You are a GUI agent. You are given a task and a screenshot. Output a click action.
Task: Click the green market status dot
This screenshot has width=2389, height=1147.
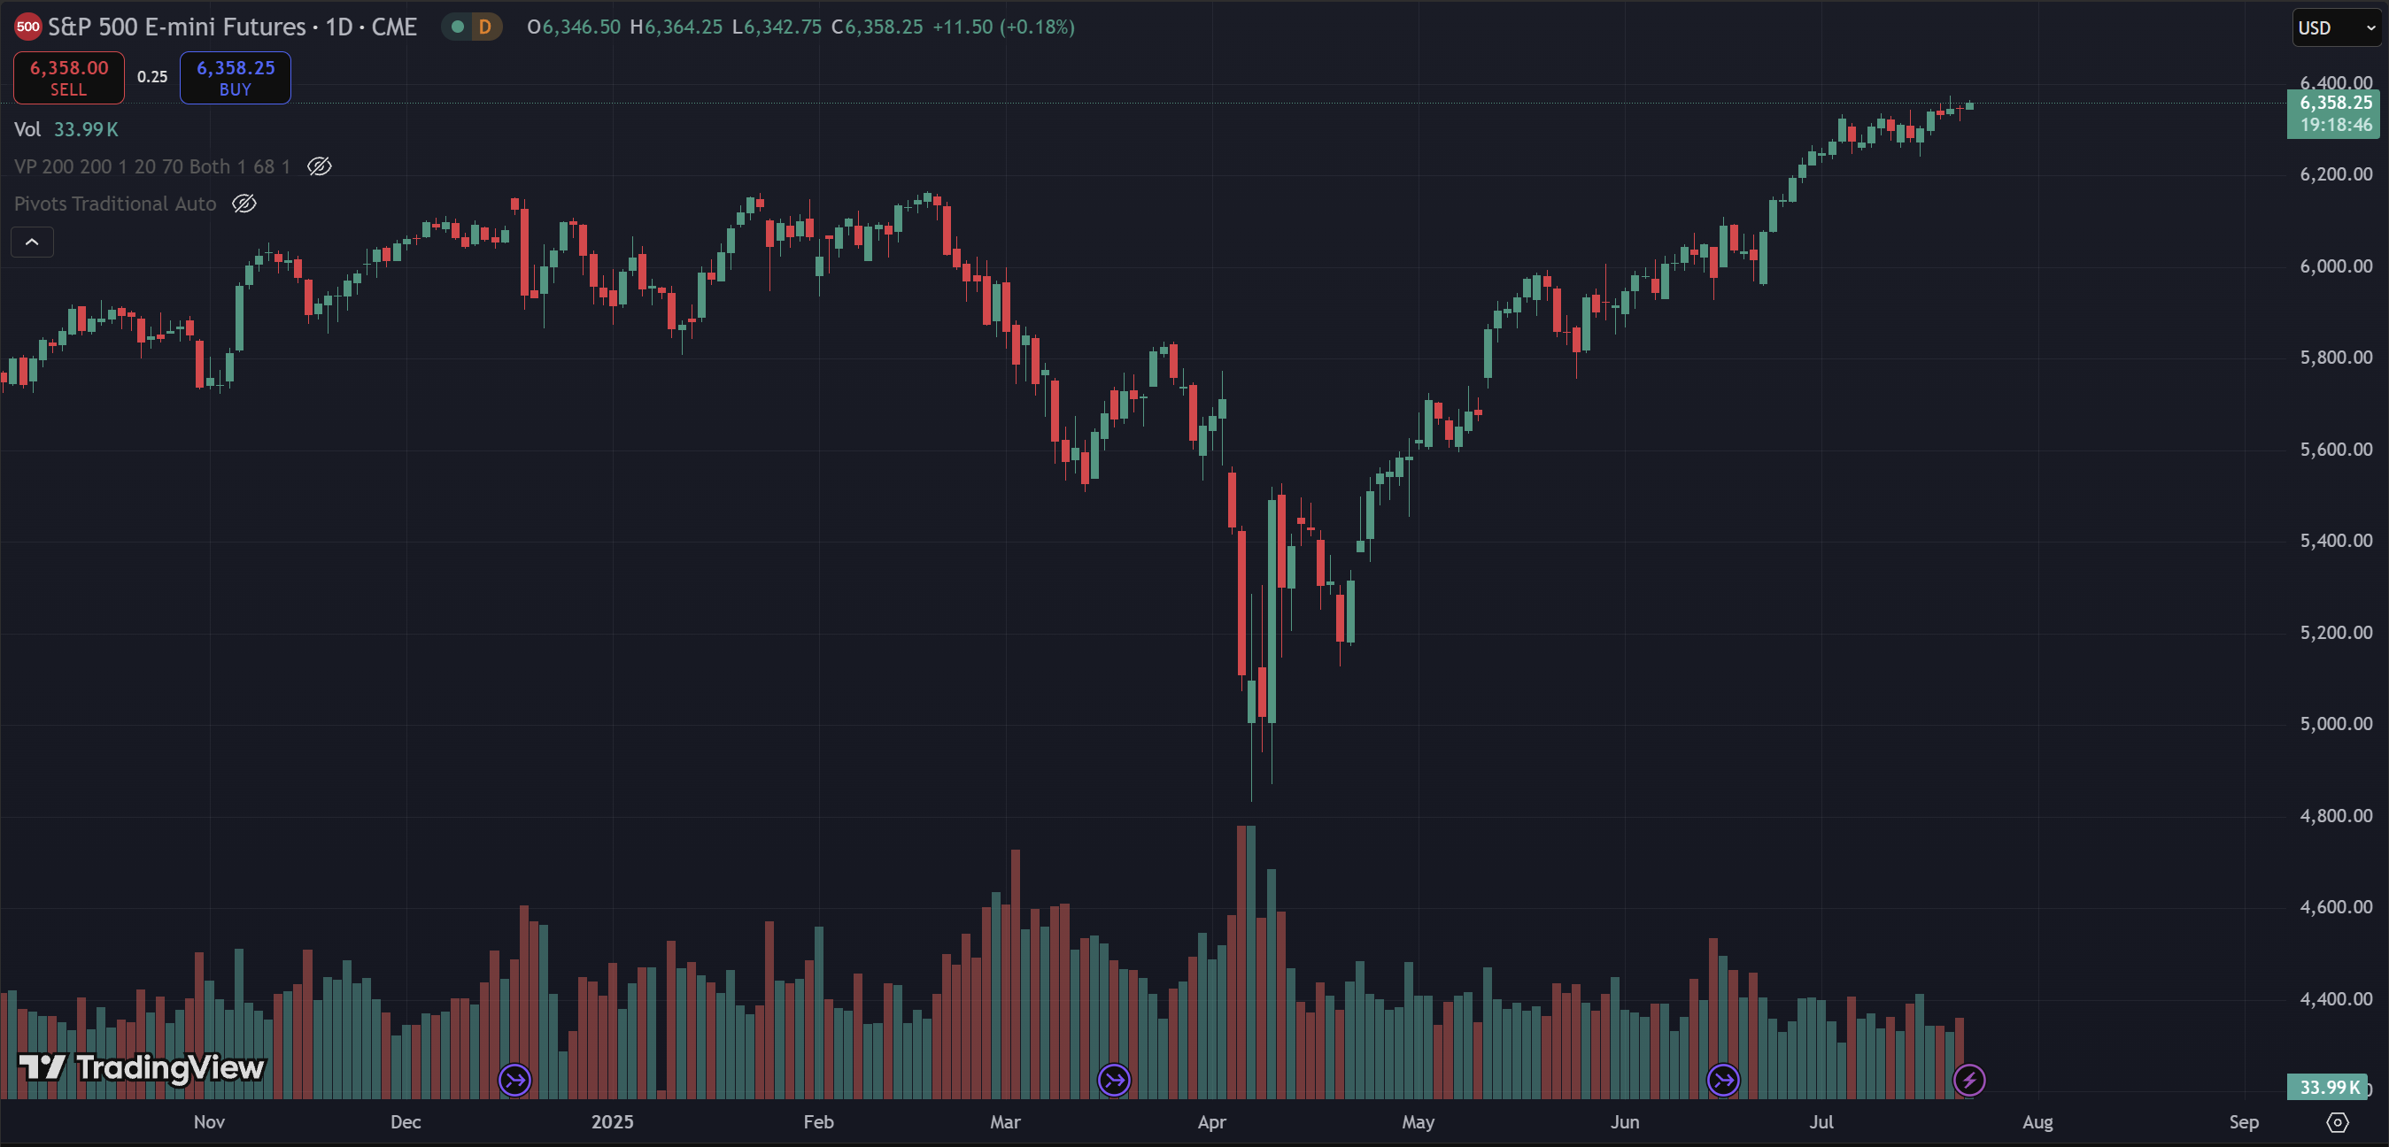click(457, 27)
